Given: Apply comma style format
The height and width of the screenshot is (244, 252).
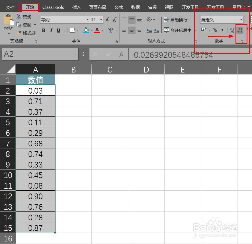Looking at the screenshot, I should (222, 30).
